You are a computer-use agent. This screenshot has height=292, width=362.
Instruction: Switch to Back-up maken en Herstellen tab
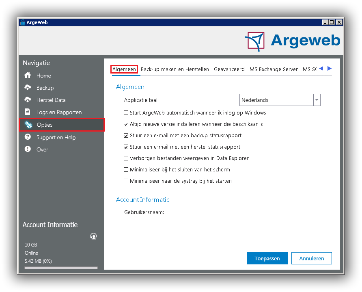[175, 69]
